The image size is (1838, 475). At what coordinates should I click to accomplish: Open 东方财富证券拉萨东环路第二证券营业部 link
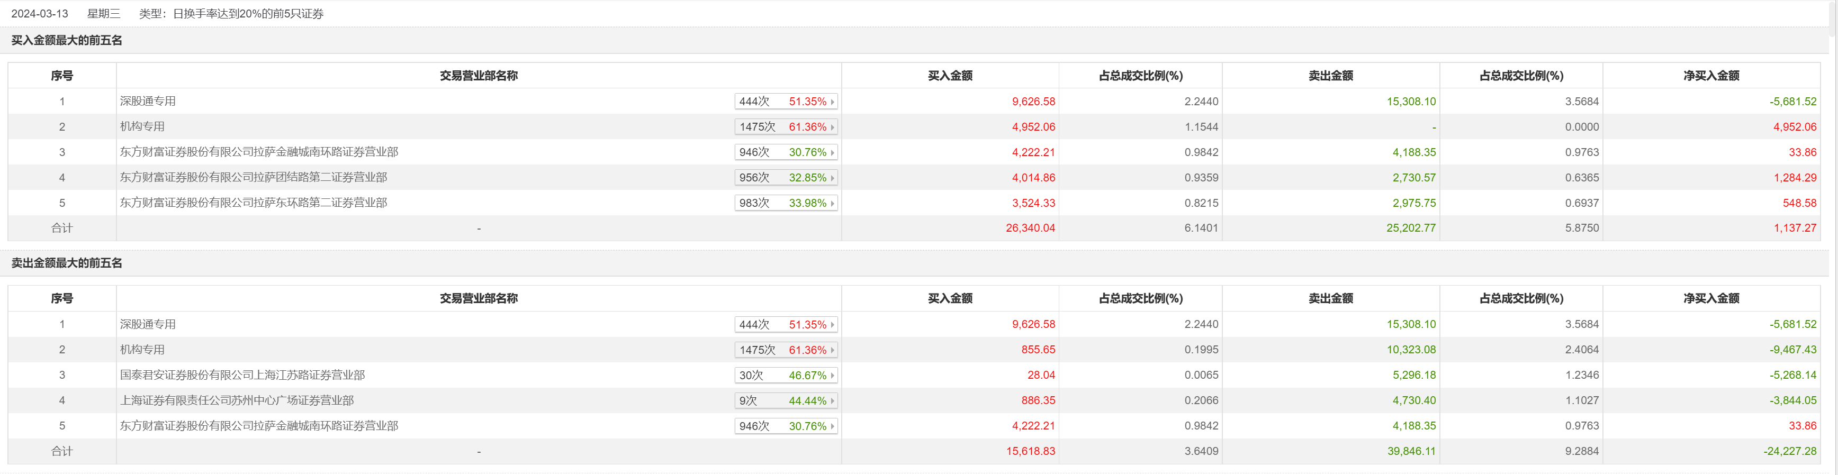click(x=253, y=203)
